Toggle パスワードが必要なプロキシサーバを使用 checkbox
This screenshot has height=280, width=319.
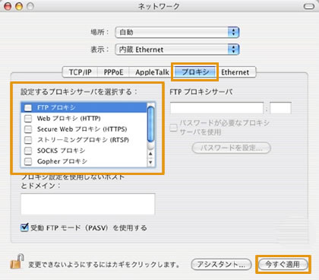[x=173, y=127]
